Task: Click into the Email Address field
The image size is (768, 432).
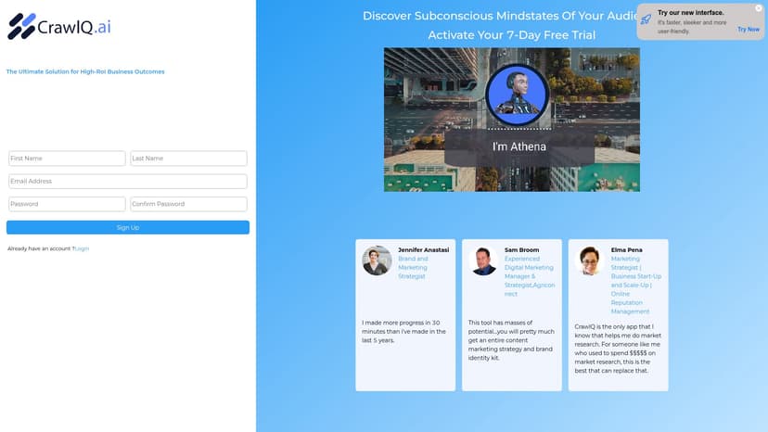Action: pos(127,182)
